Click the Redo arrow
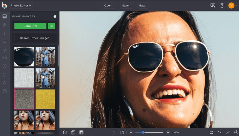Screen dimensions: 239x136 (x=228, y=132)
